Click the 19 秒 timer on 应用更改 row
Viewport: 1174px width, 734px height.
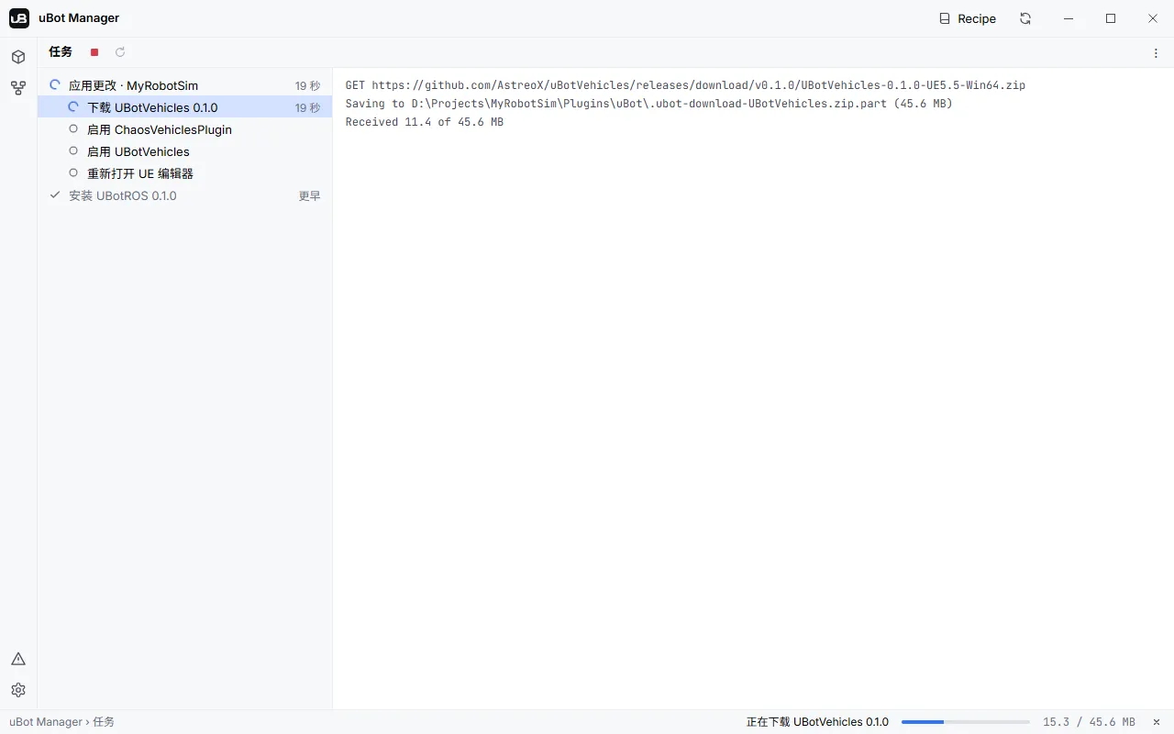pyautogui.click(x=308, y=85)
